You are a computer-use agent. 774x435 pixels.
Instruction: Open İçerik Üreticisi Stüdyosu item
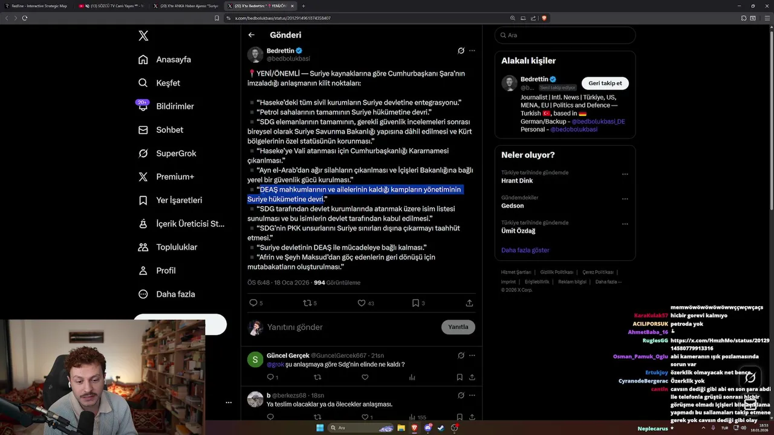[x=181, y=224]
